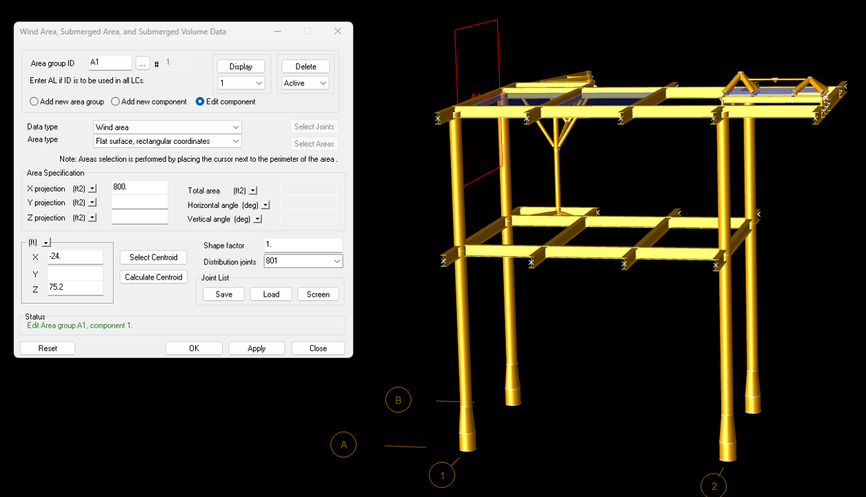Open the Data type dropdown showing Wind area
The width and height of the screenshot is (866, 497).
[168, 127]
